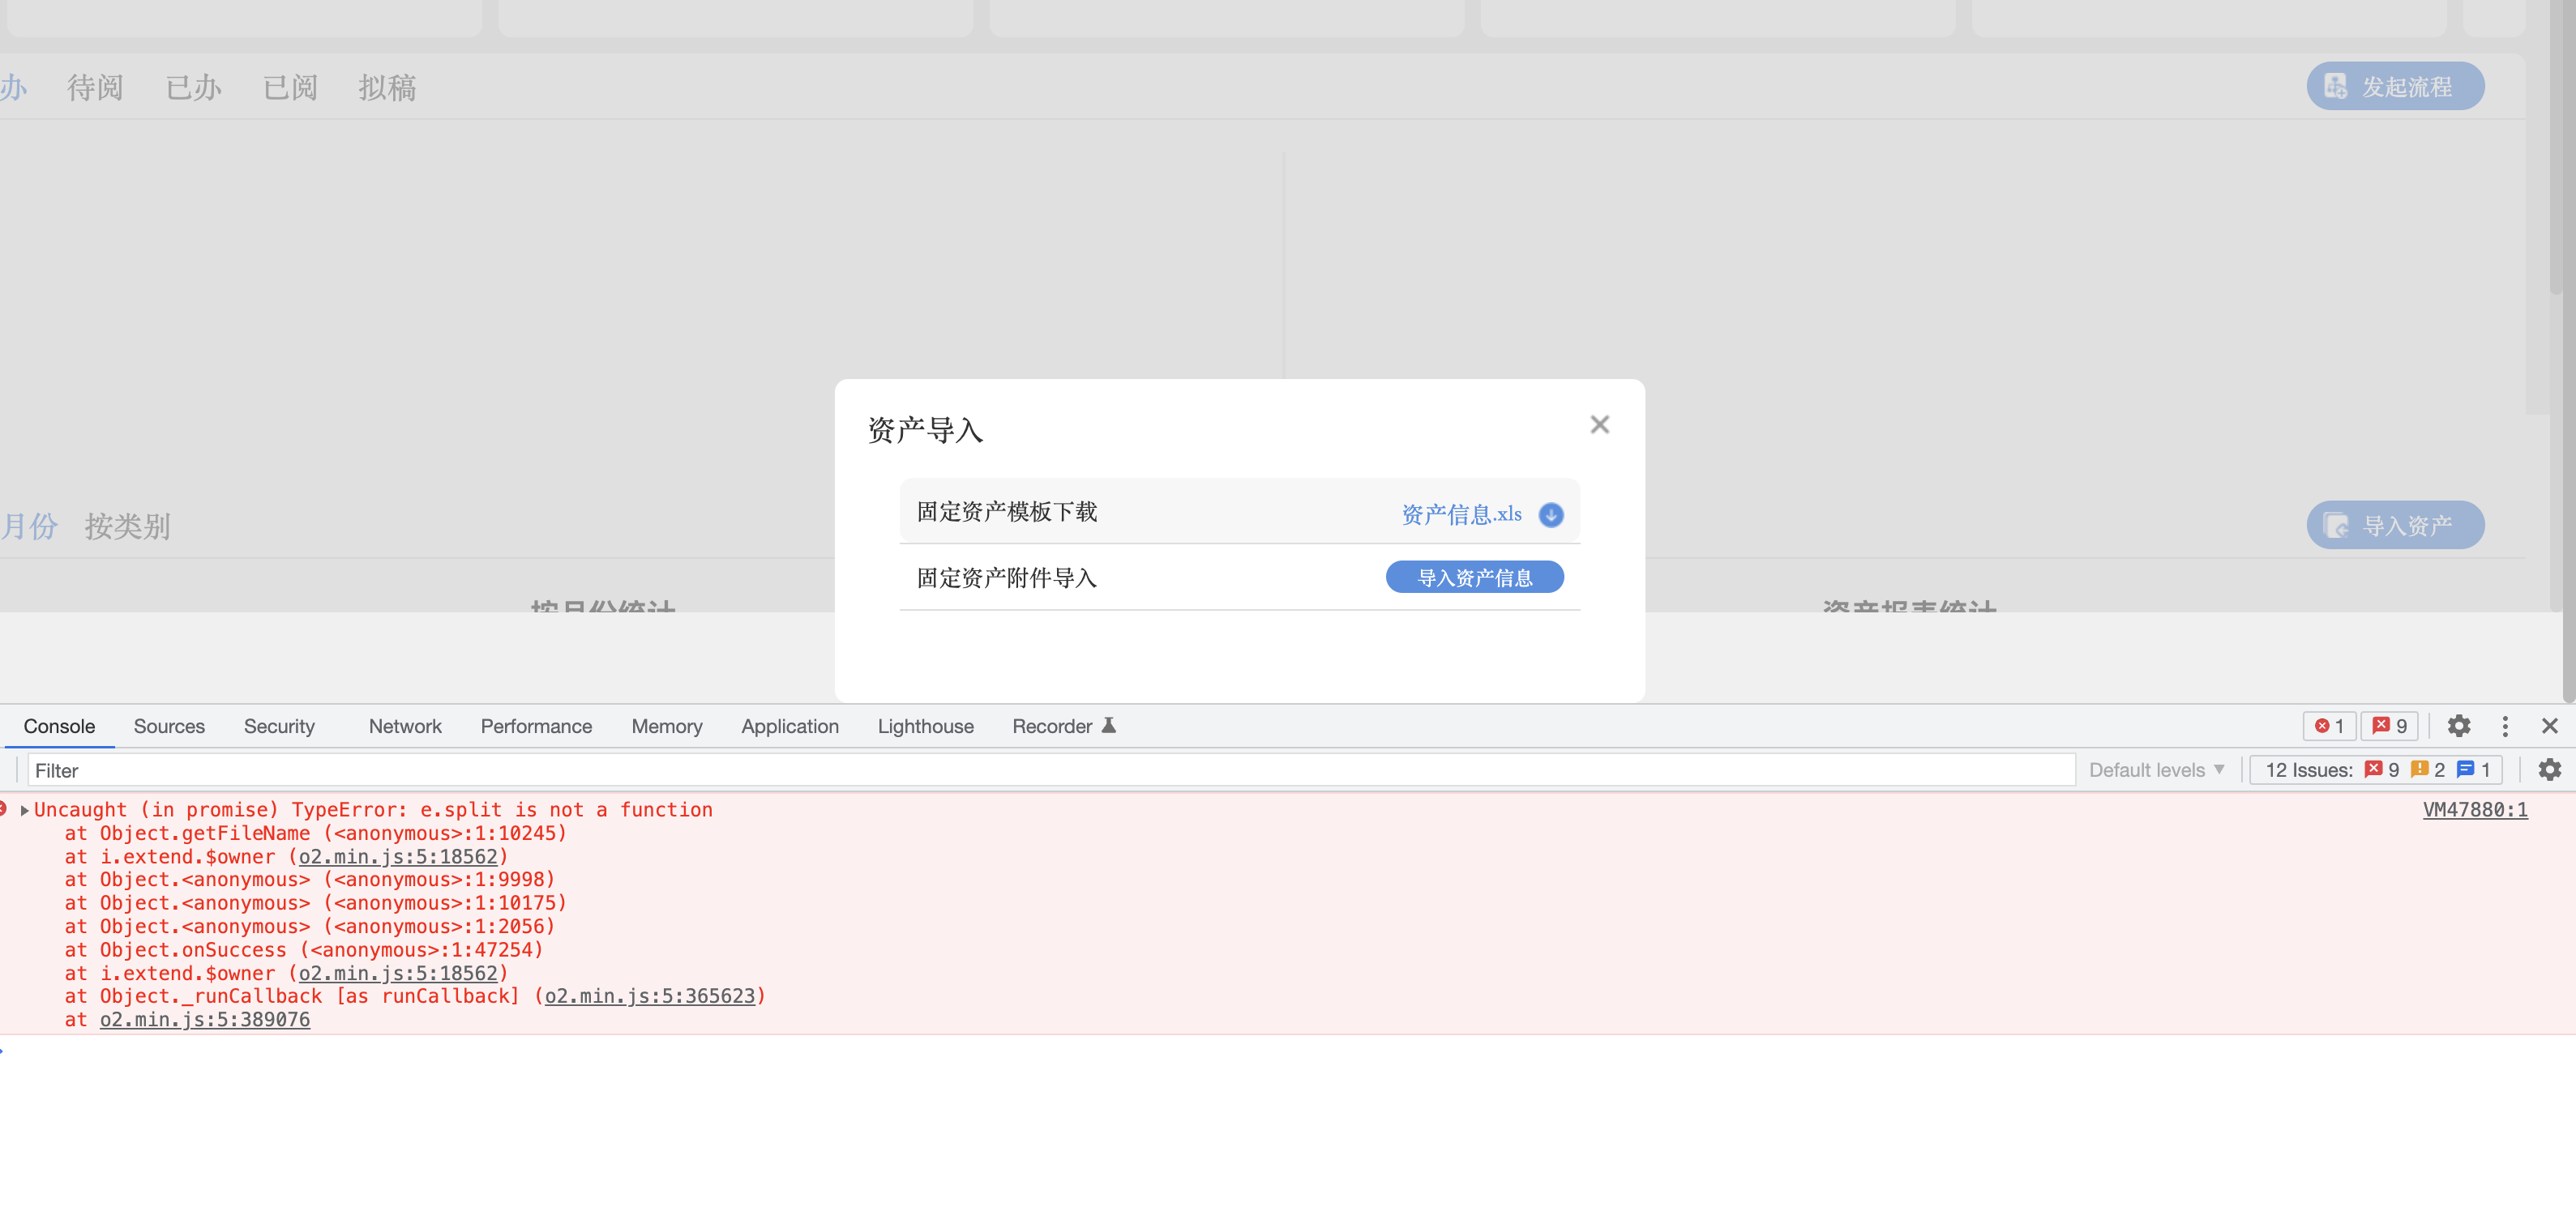Close the 资产导入 dialog with the X

[x=1599, y=424]
